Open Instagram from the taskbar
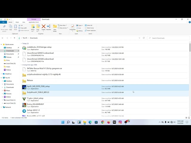Screen dimensions: 191x143 (x=120, y=122)
